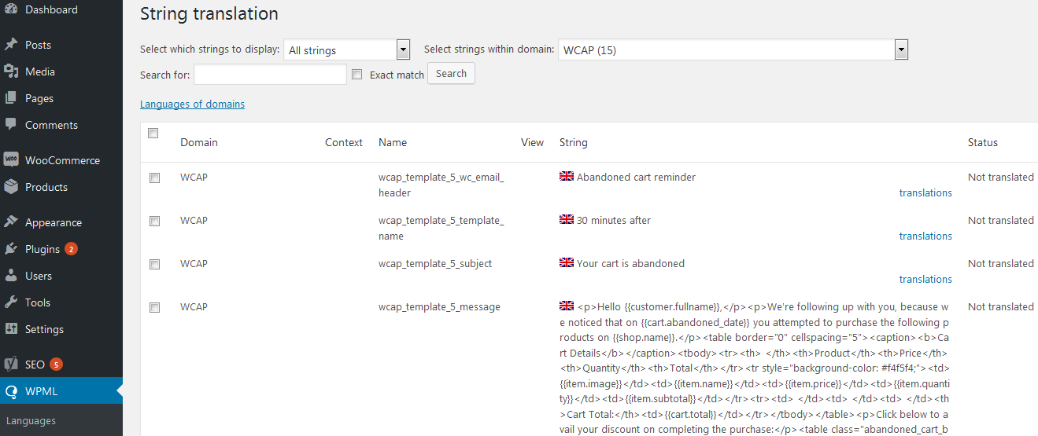Image resolution: width=1038 pixels, height=436 pixels.
Task: Select the Languages submenu under WPML
Action: pyautogui.click(x=31, y=421)
